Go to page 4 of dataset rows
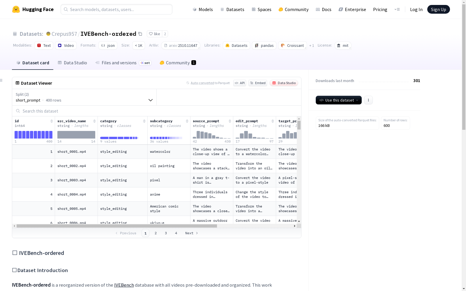The width and height of the screenshot is (466, 291). (176, 233)
